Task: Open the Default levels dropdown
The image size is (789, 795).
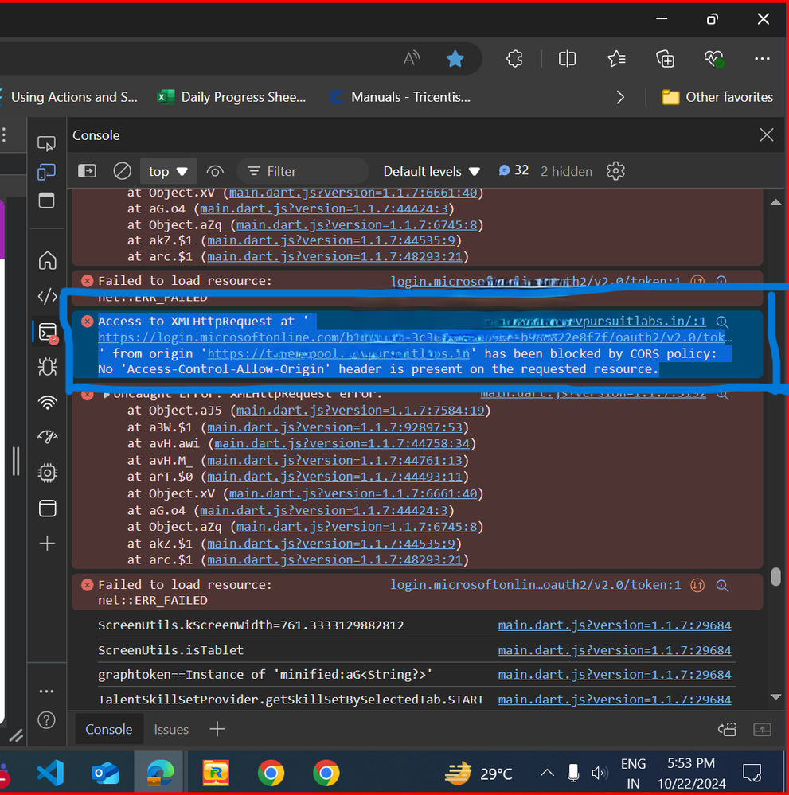Action: 432,171
